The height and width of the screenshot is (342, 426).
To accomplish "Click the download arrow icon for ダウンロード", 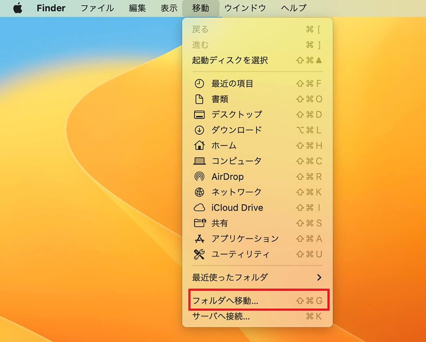I will [x=200, y=130].
